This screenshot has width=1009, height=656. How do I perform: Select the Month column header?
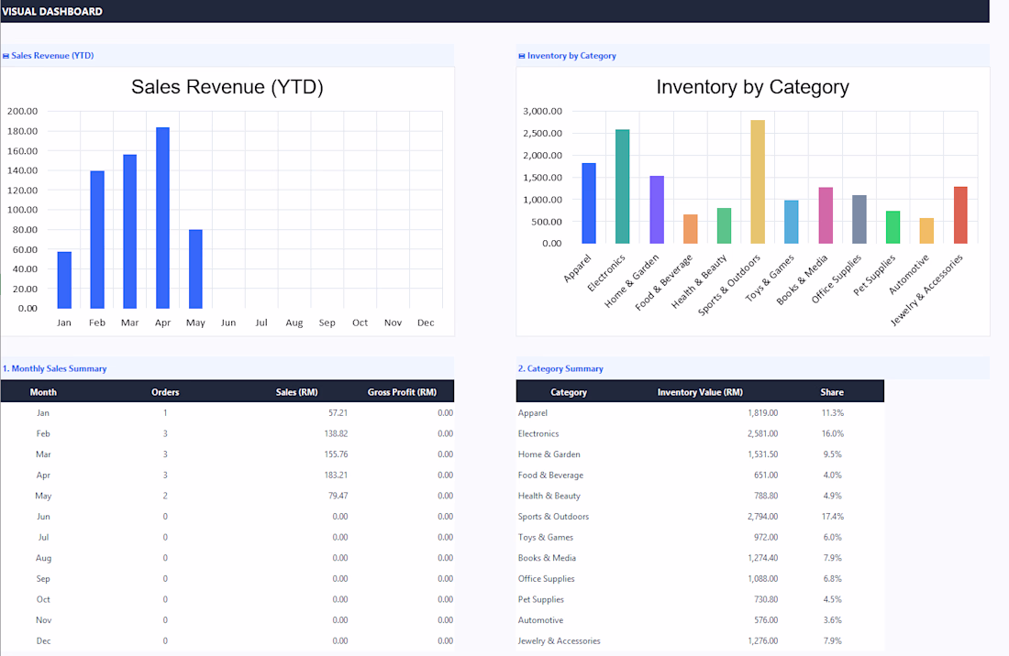[43, 392]
